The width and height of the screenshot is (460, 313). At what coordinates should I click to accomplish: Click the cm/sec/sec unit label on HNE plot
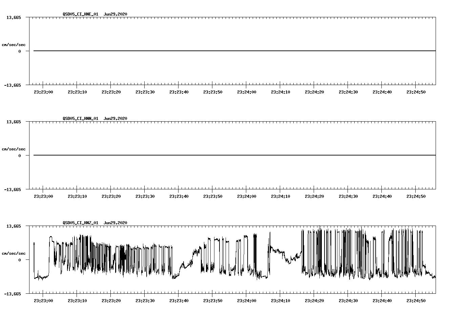click(14, 45)
